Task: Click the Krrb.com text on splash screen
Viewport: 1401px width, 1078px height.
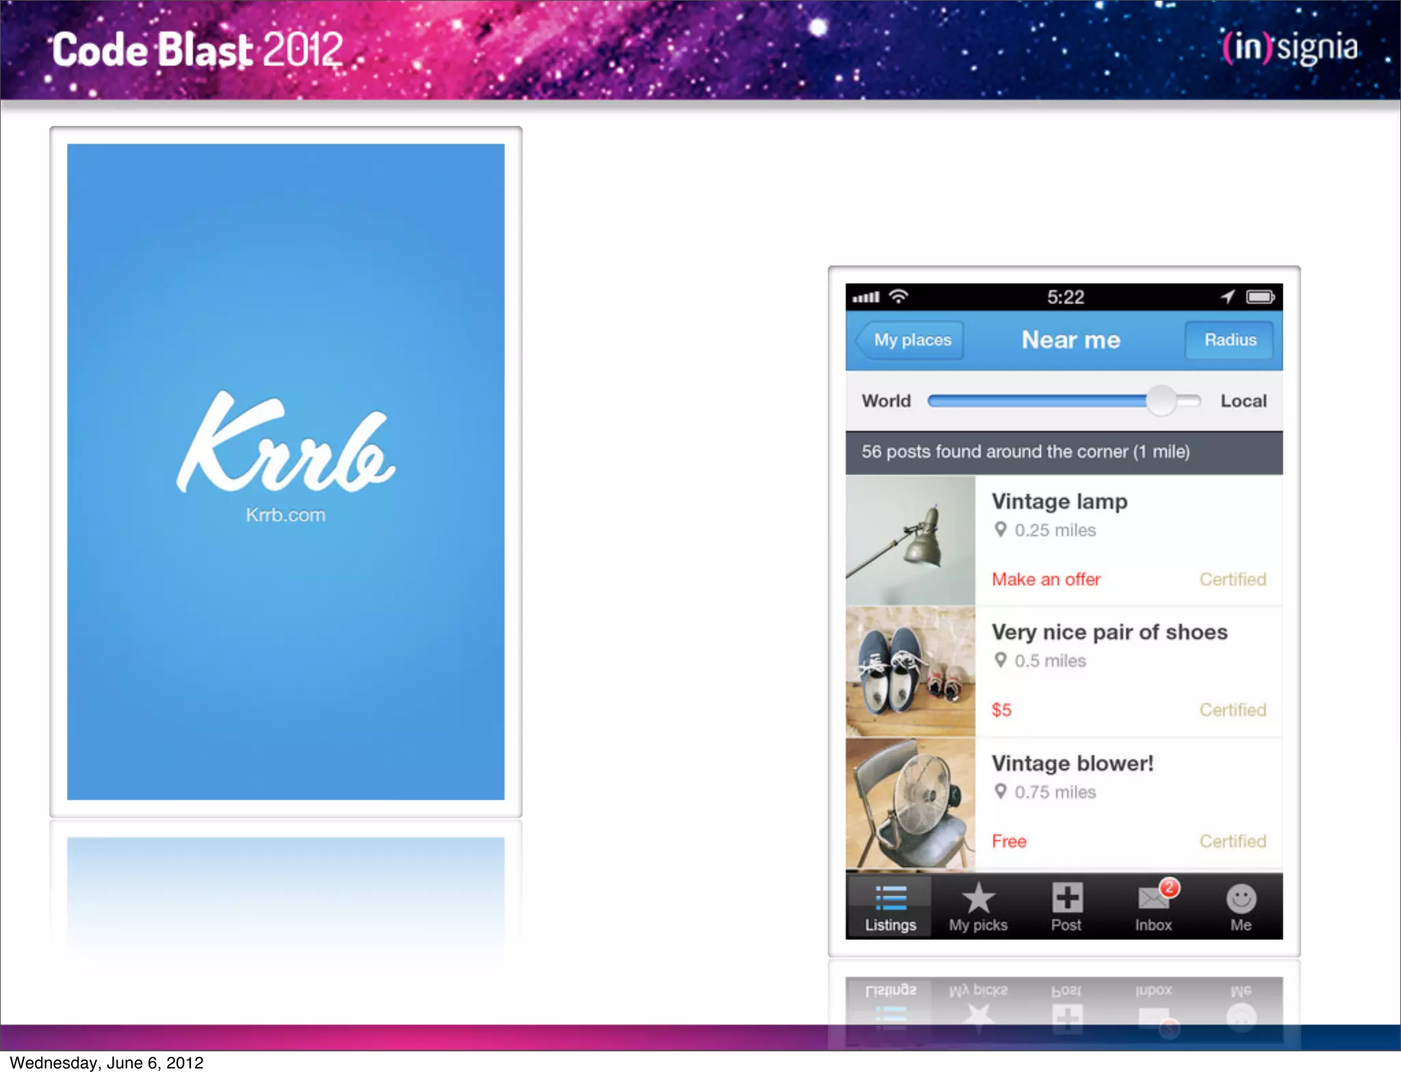Action: click(285, 515)
